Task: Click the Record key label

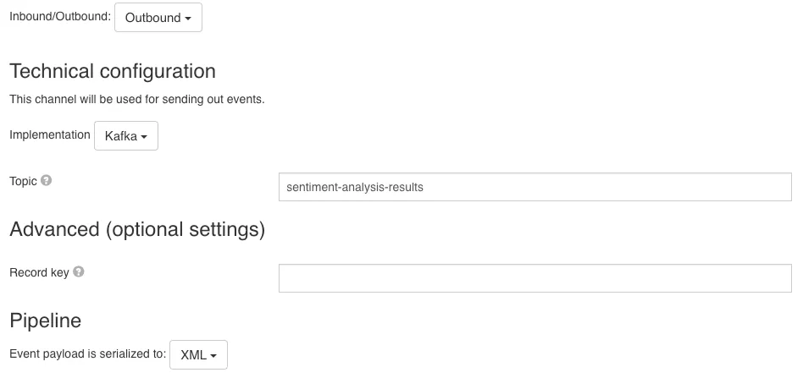Action: 39,272
